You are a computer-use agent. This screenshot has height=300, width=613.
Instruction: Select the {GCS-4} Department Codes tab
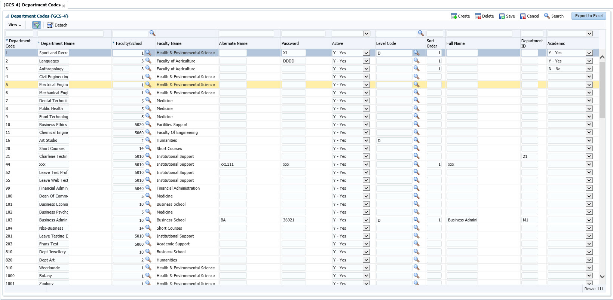[x=32, y=5]
